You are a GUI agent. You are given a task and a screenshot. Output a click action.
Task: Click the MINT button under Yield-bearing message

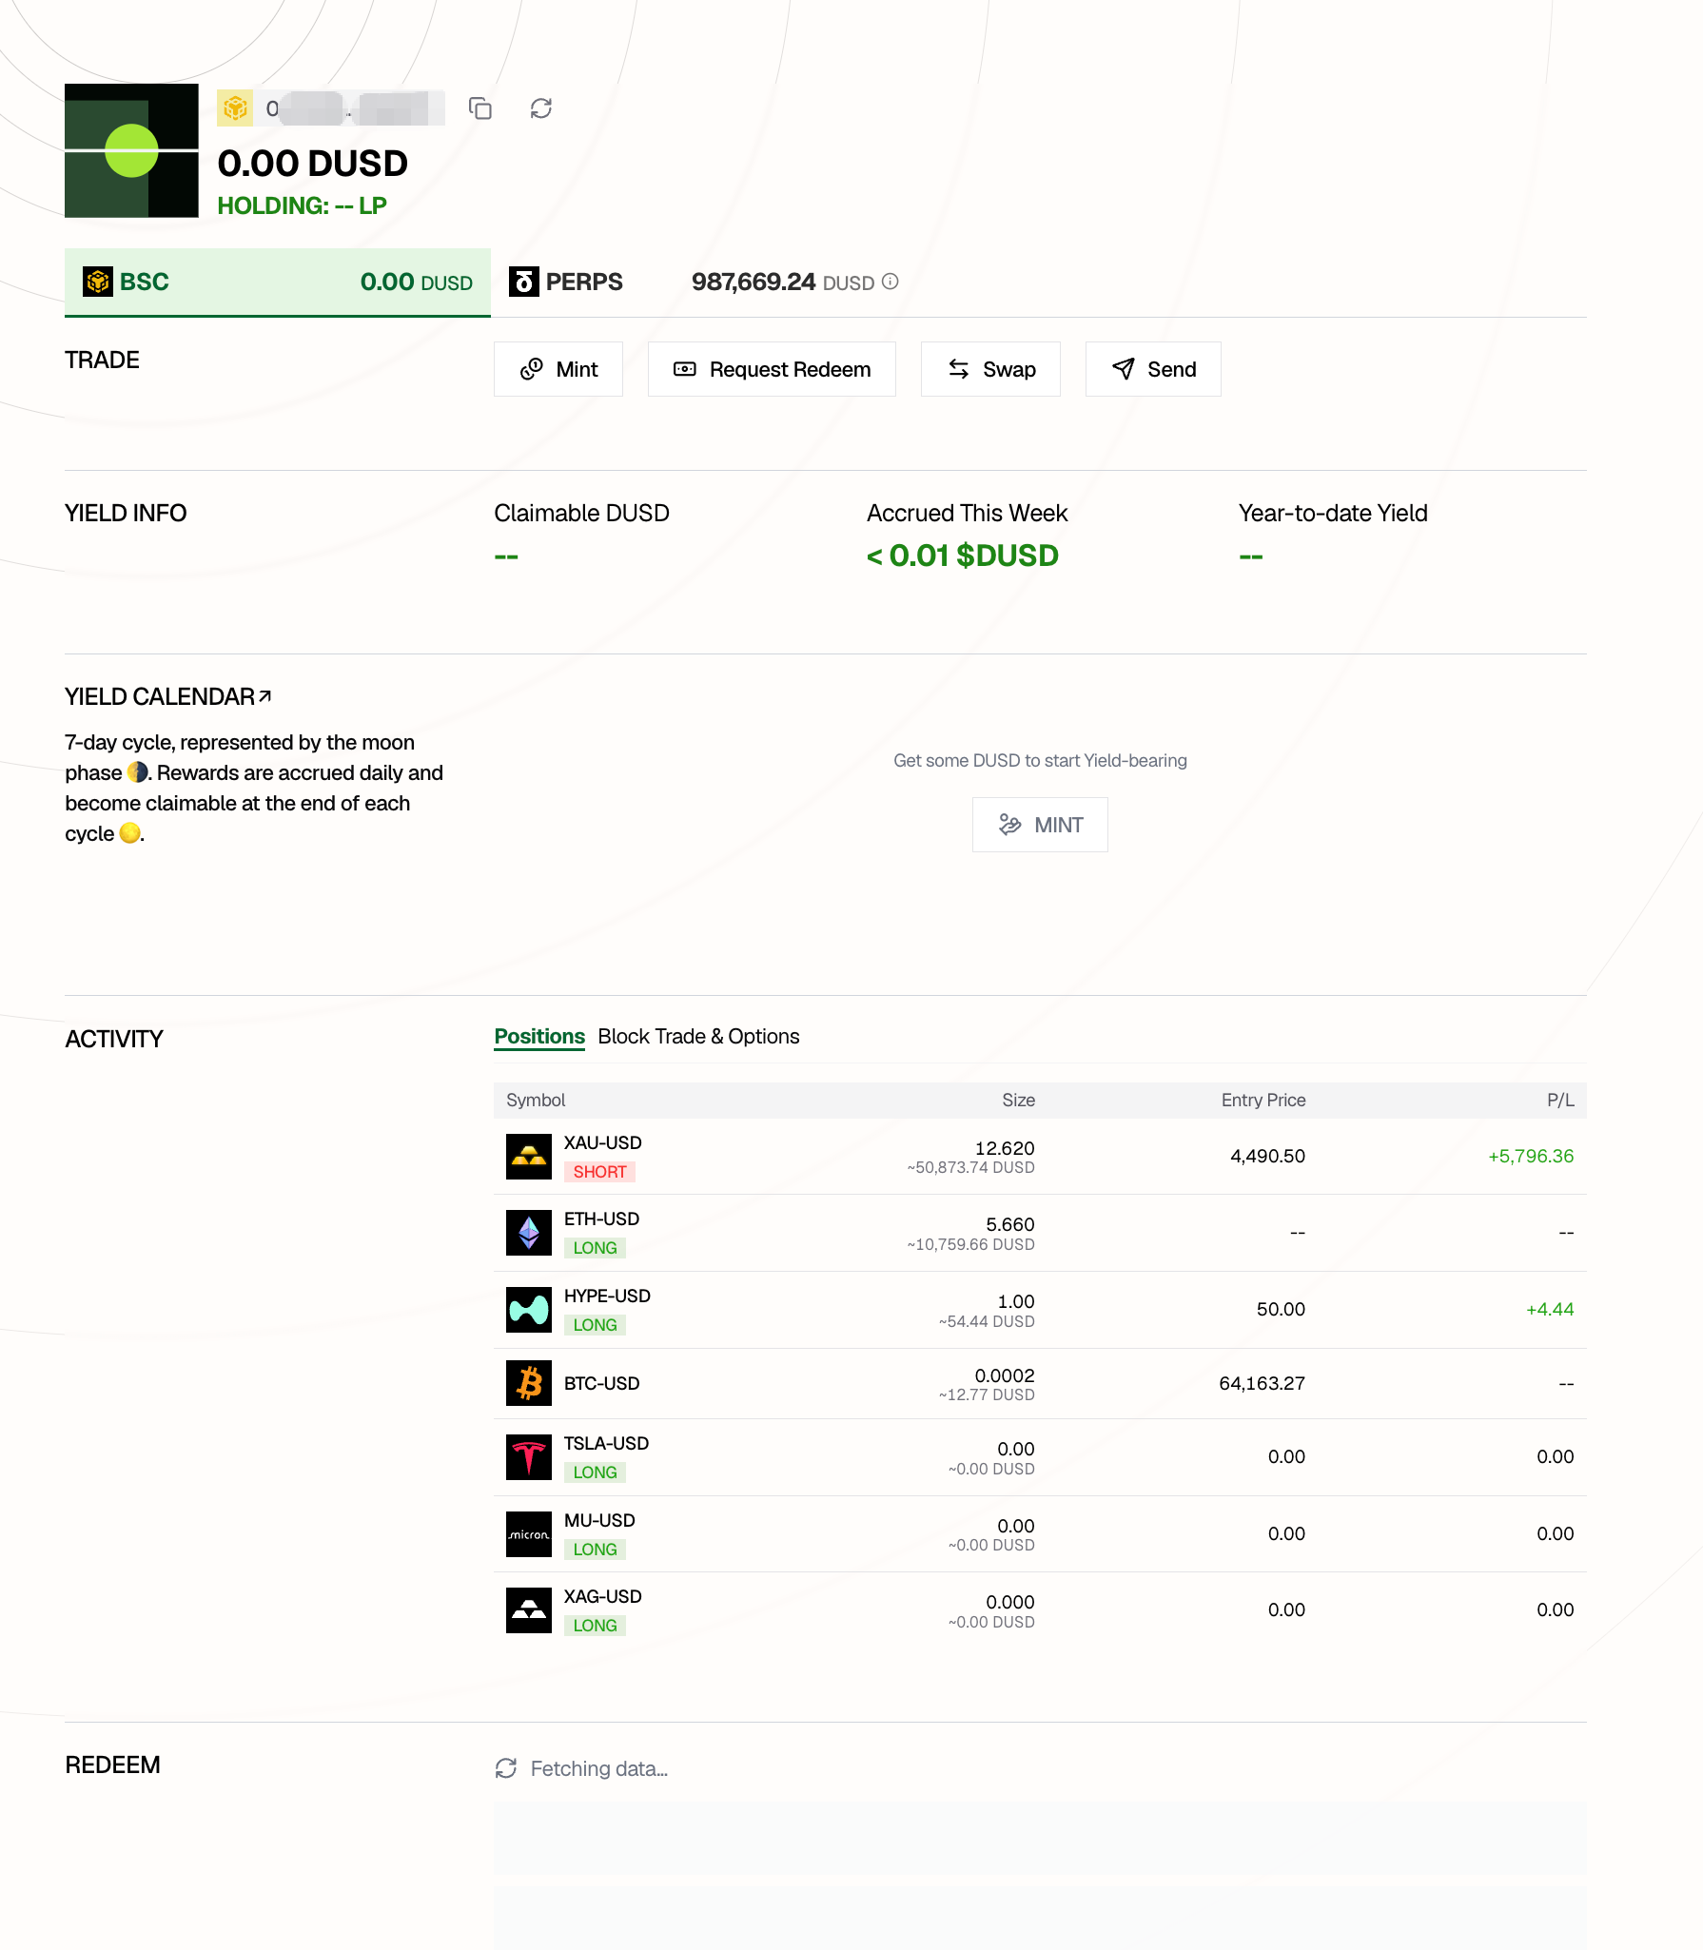(x=1040, y=825)
